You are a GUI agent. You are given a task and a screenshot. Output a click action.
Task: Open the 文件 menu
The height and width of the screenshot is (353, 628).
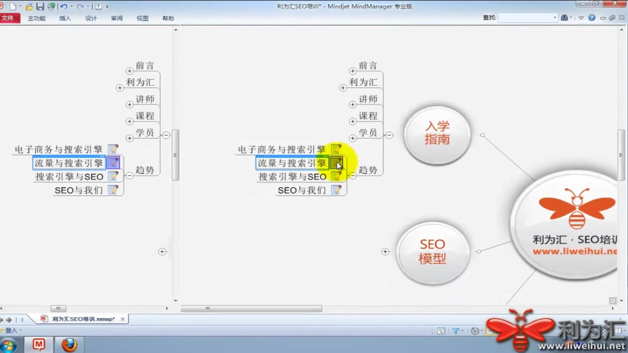pyautogui.click(x=8, y=18)
